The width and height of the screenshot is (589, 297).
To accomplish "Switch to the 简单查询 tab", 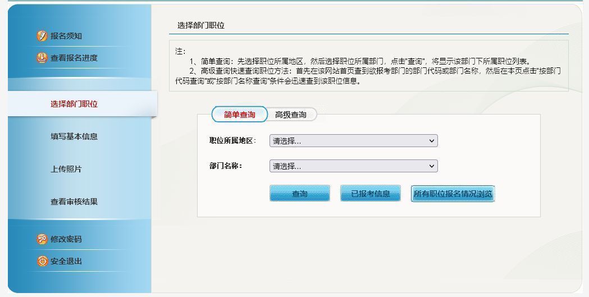I will click(x=240, y=115).
